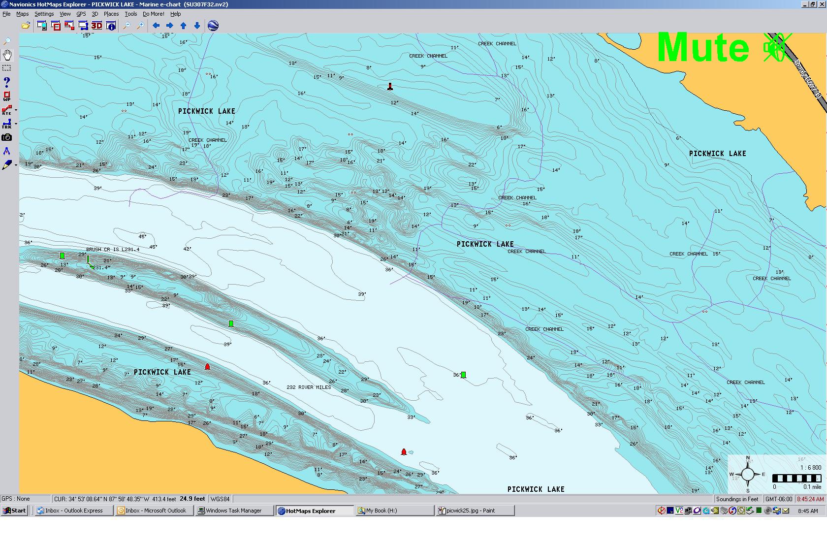Click the camera snapshot tool

[x=7, y=137]
